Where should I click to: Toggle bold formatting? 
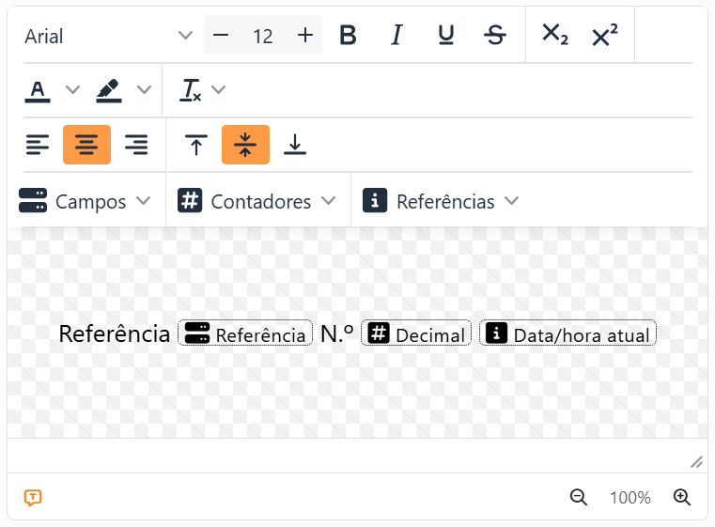point(348,35)
